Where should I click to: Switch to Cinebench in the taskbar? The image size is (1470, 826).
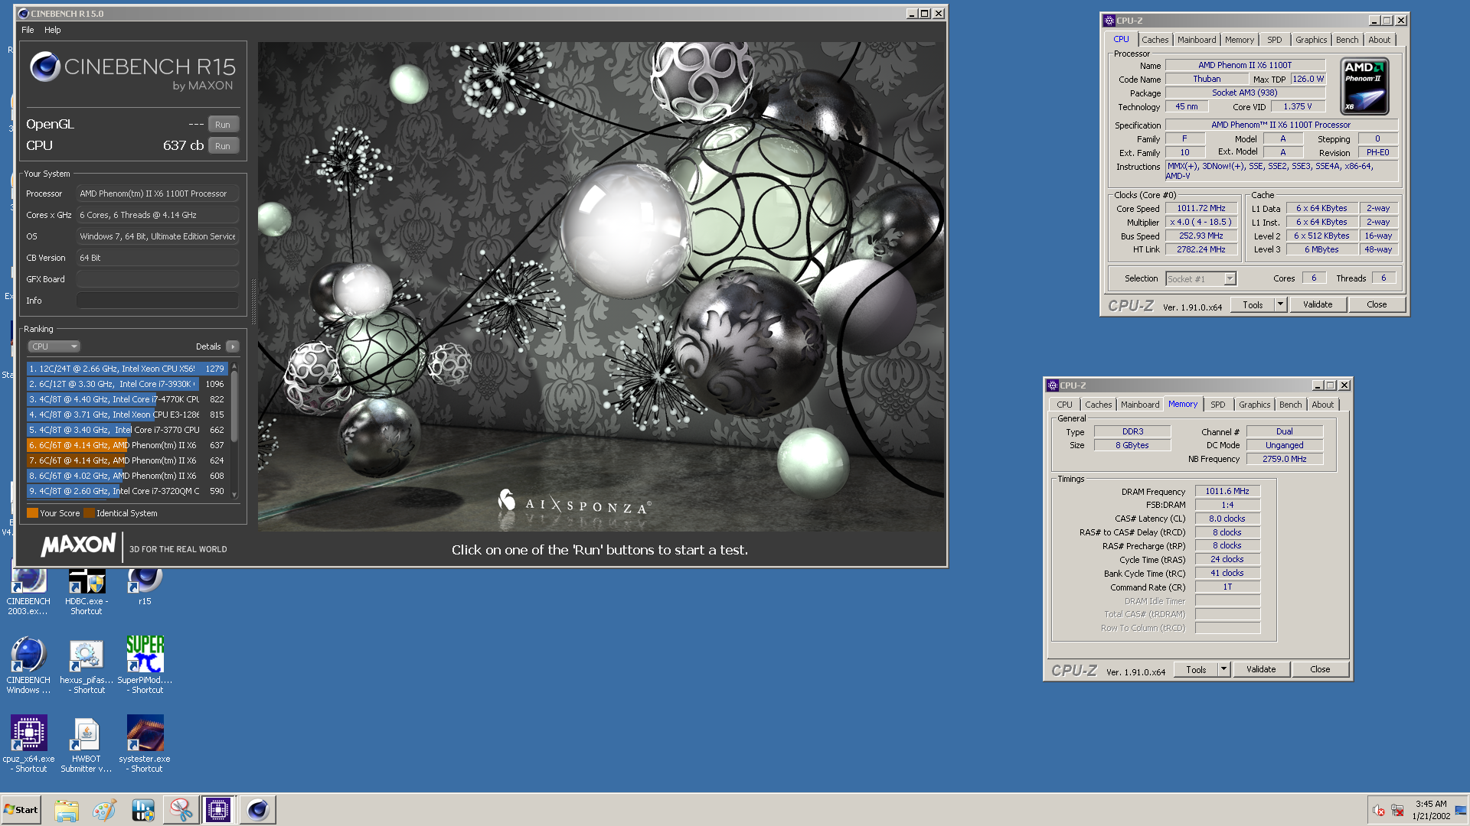257,810
